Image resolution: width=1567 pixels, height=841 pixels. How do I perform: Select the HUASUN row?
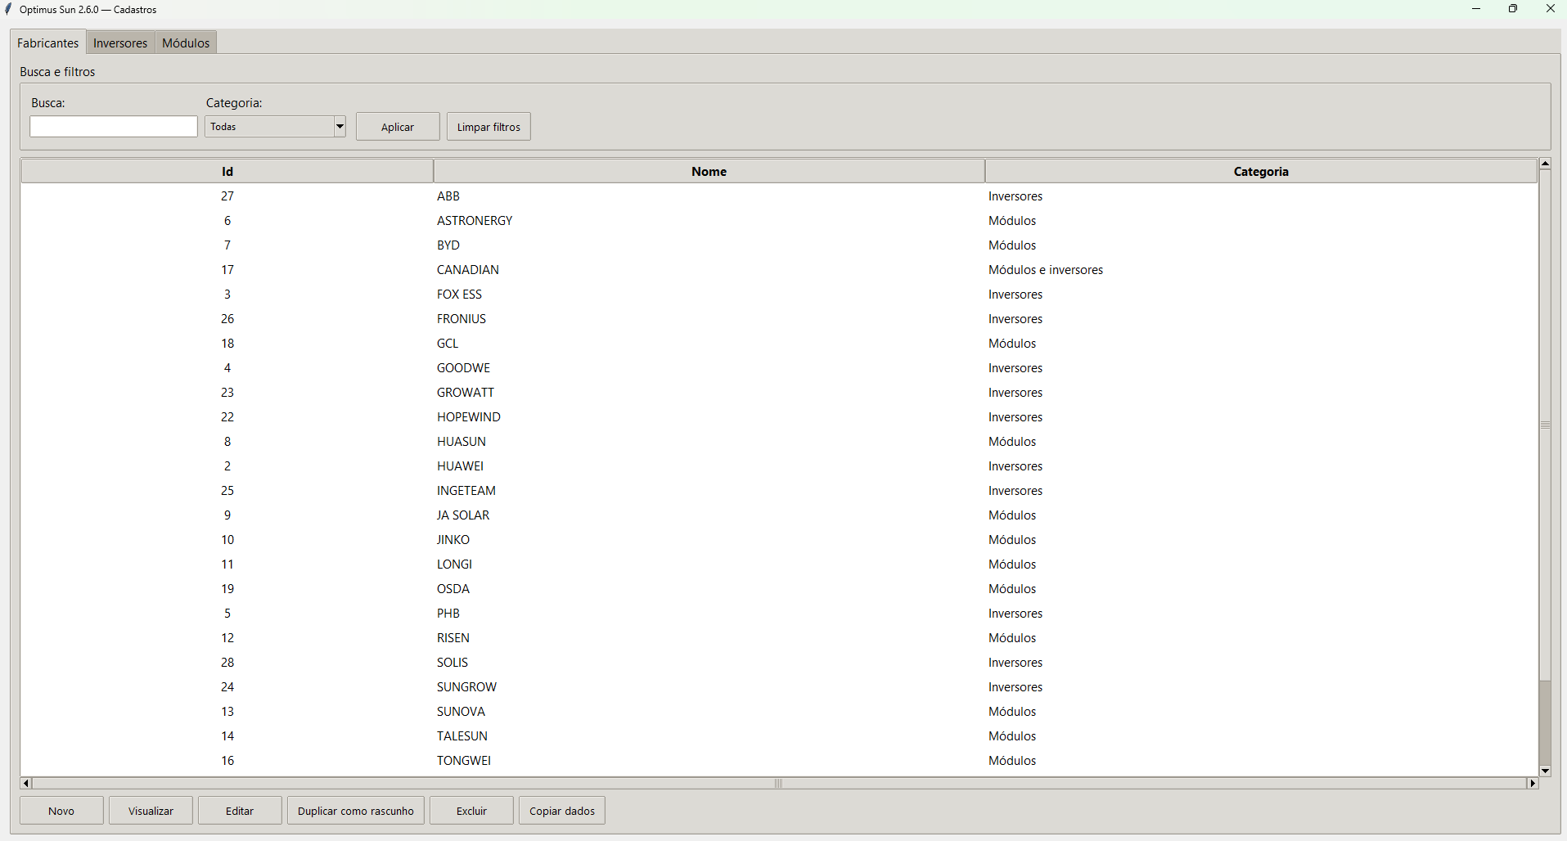coord(779,442)
